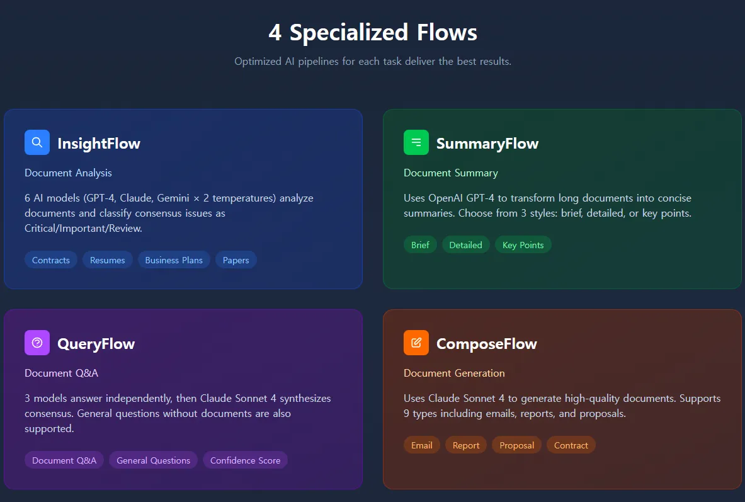This screenshot has width=745, height=502.
Task: Choose the Business Plans tag
Action: click(174, 260)
